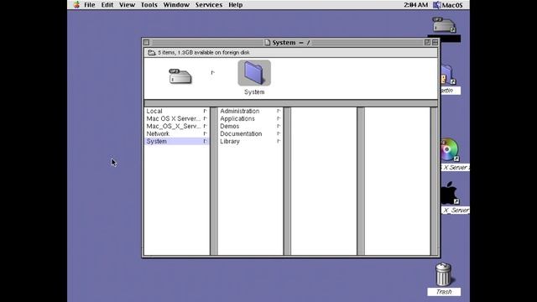Click the zoom box of System window
The image size is (537, 302).
pyautogui.click(x=427, y=43)
